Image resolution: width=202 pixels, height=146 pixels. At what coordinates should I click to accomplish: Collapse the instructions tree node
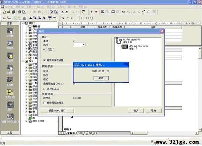point(23,61)
